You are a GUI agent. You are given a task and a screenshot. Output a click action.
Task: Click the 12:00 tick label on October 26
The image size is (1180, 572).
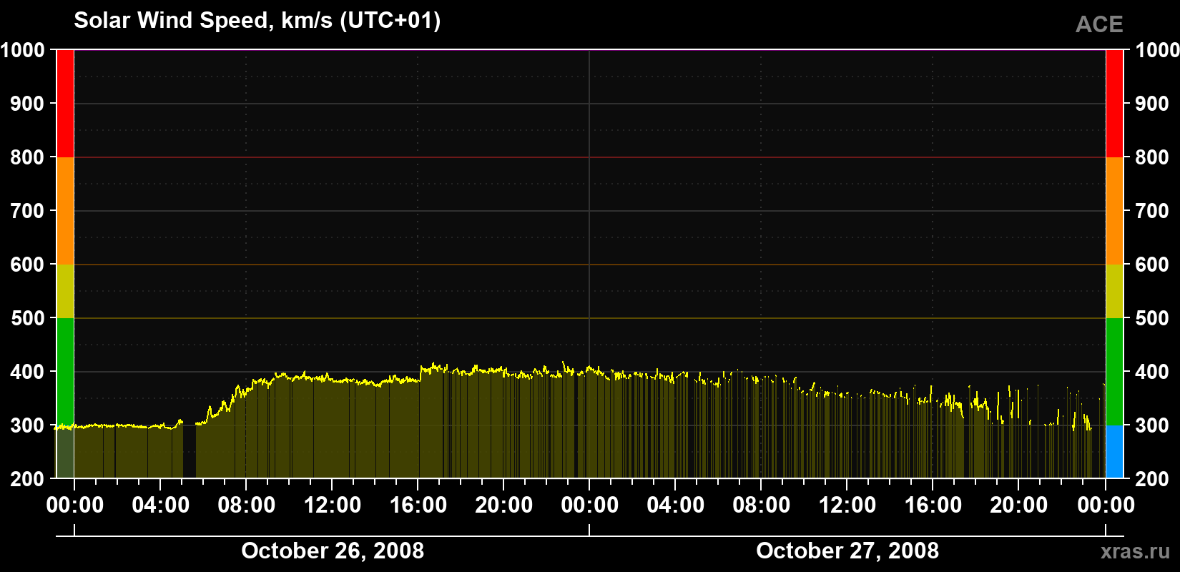coord(333,505)
